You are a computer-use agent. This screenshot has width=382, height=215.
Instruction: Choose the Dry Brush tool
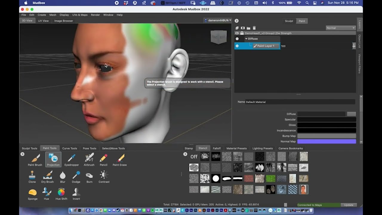coord(47,177)
